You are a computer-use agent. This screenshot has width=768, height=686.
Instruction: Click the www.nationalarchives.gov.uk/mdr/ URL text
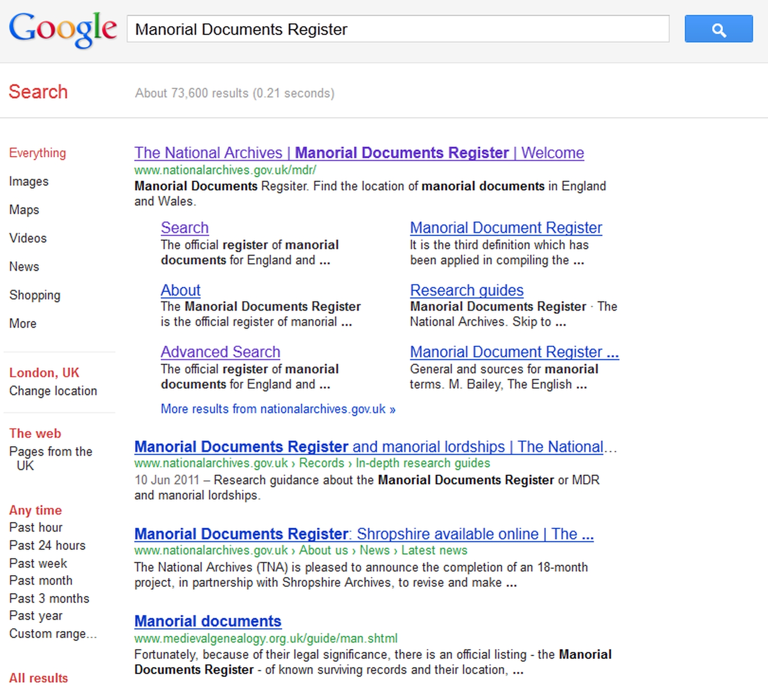pyautogui.click(x=225, y=170)
